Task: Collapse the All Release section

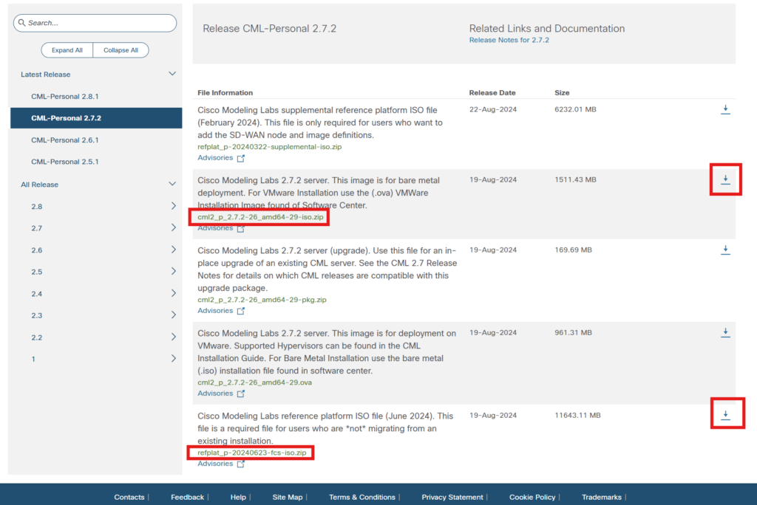Action: click(172, 184)
